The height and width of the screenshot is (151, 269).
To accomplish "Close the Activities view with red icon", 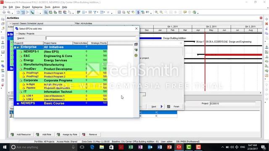I will click(261, 18).
